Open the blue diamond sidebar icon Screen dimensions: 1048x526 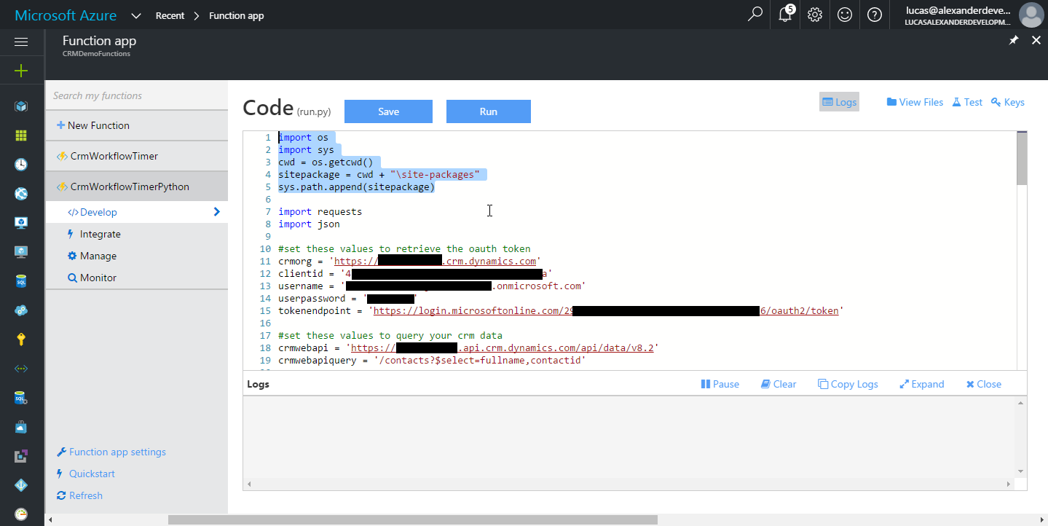(21, 485)
